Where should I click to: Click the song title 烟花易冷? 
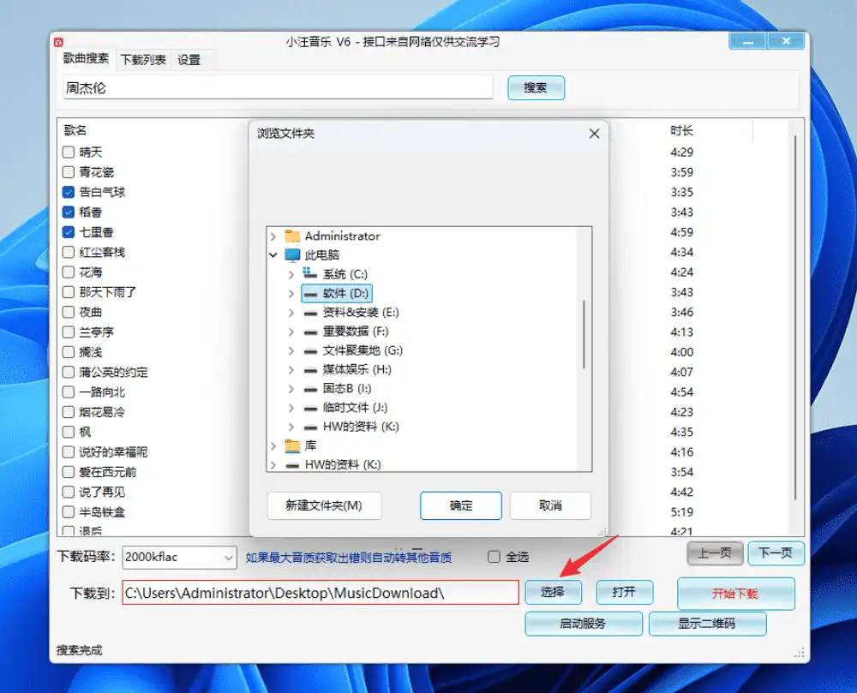102,412
